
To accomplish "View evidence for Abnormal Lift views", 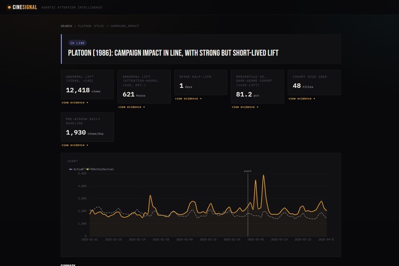I will tap(75, 103).
